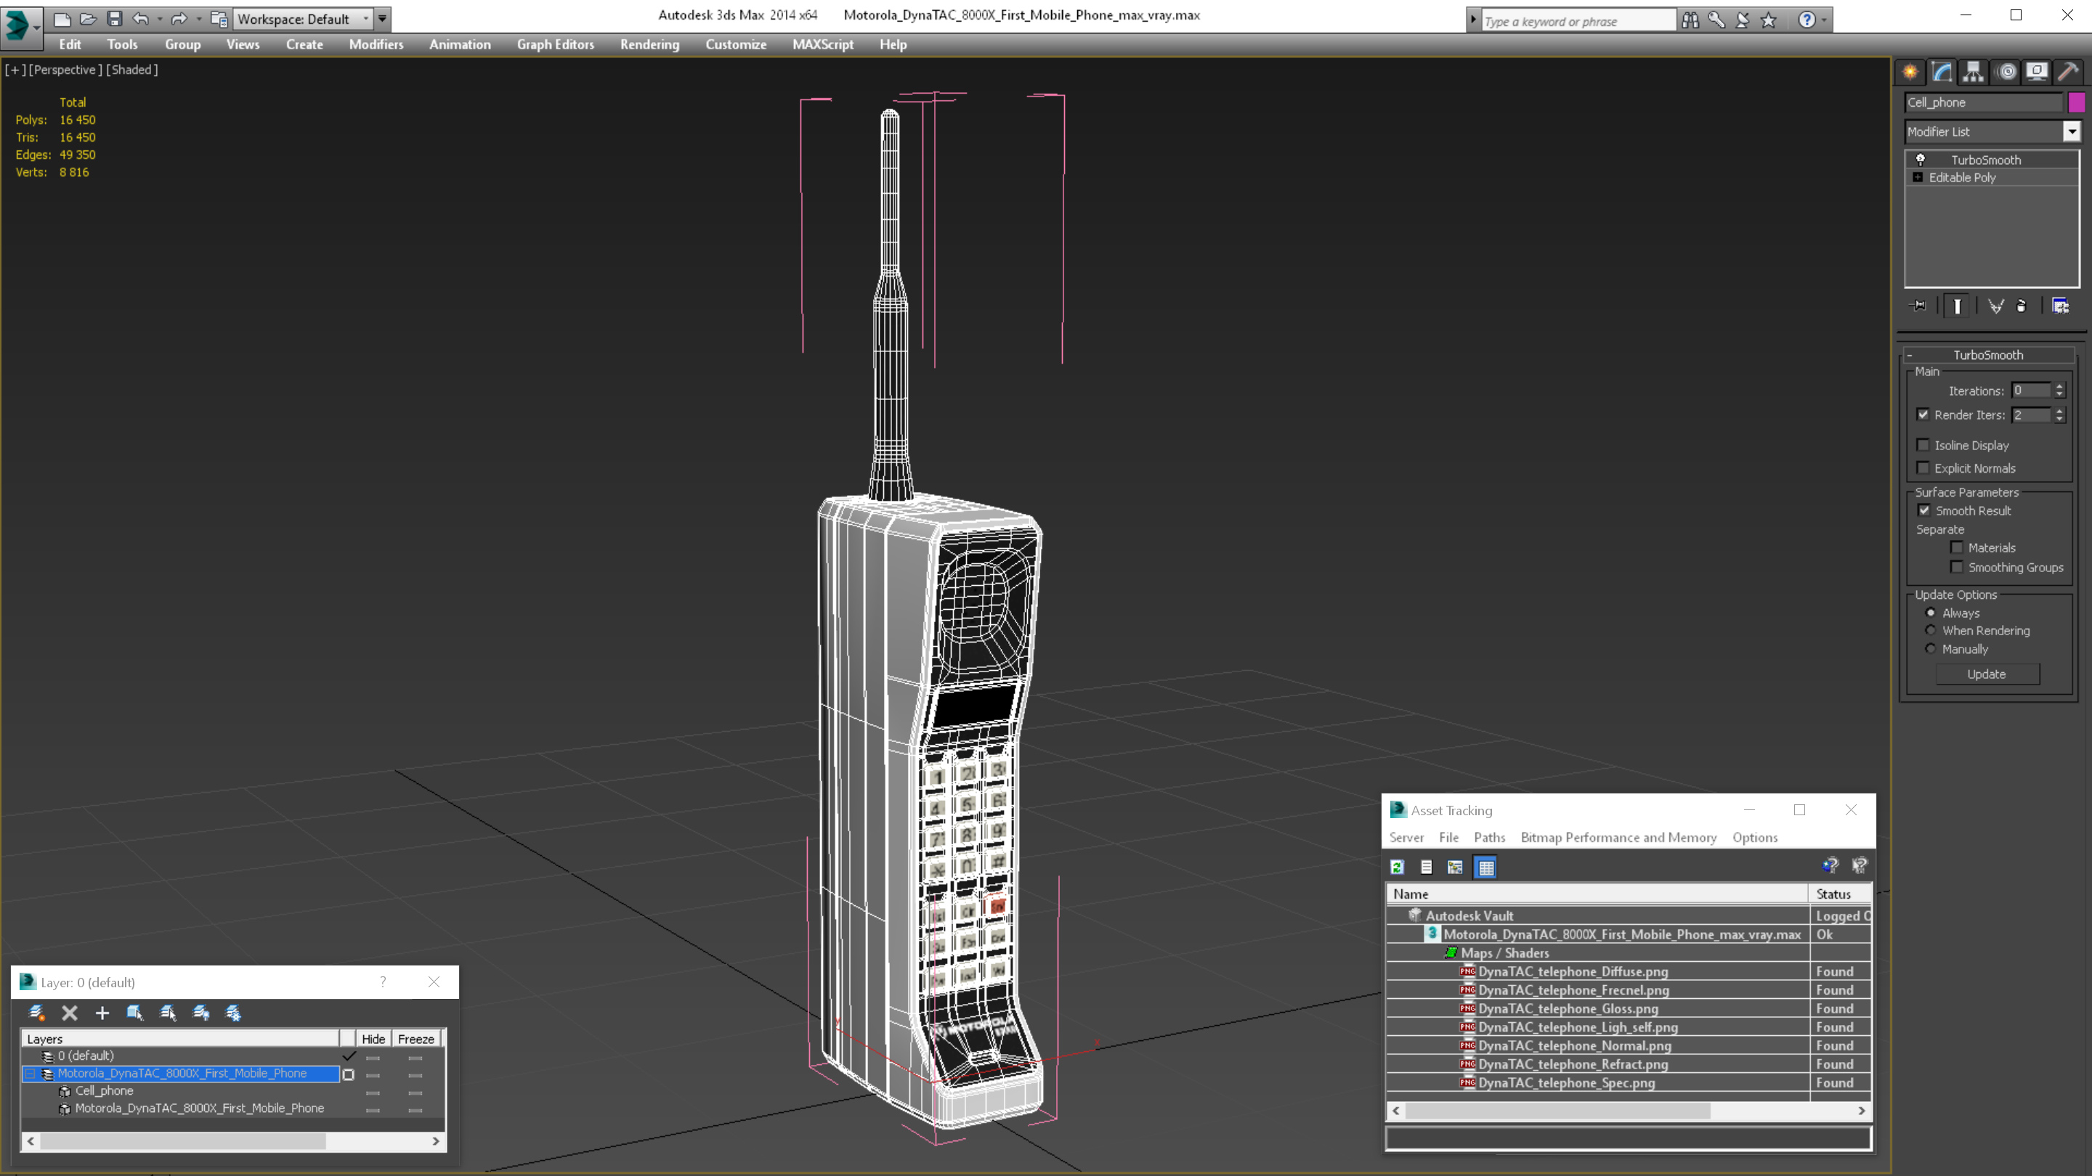
Task: Click Delete layer X icon in Layer dialog
Action: click(x=70, y=1013)
